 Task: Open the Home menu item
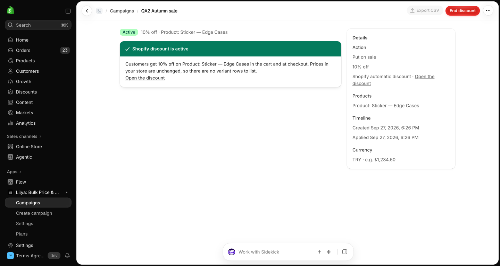point(38,40)
